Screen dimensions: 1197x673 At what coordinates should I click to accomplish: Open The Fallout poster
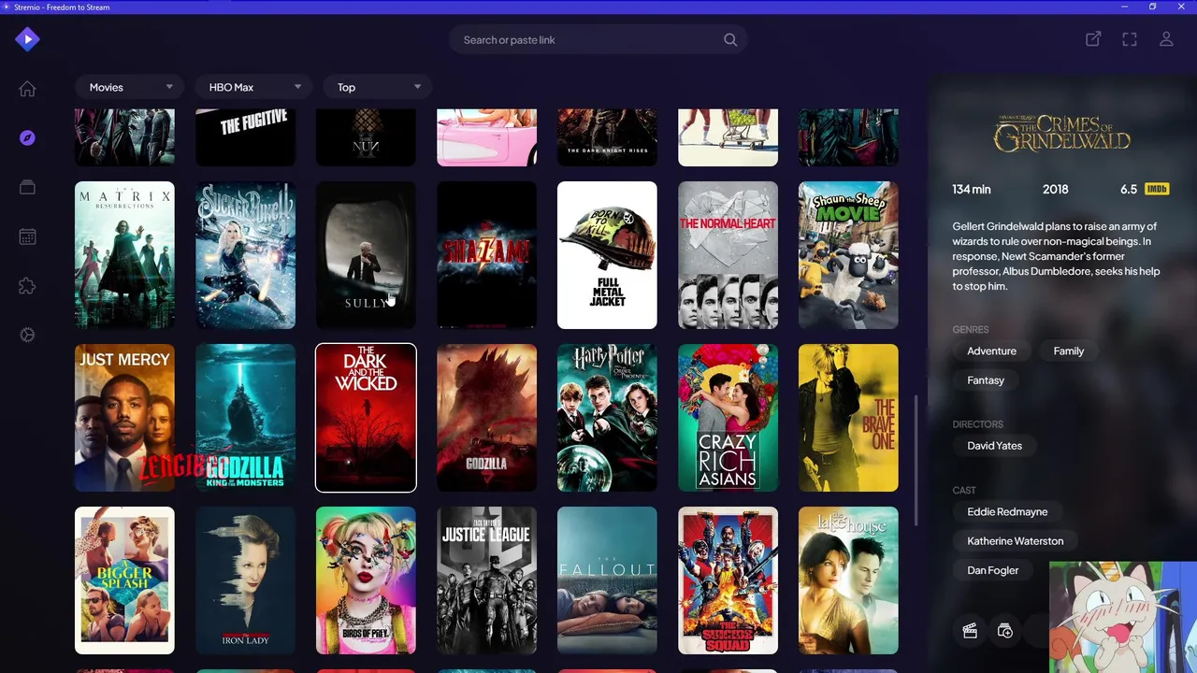coord(607,580)
